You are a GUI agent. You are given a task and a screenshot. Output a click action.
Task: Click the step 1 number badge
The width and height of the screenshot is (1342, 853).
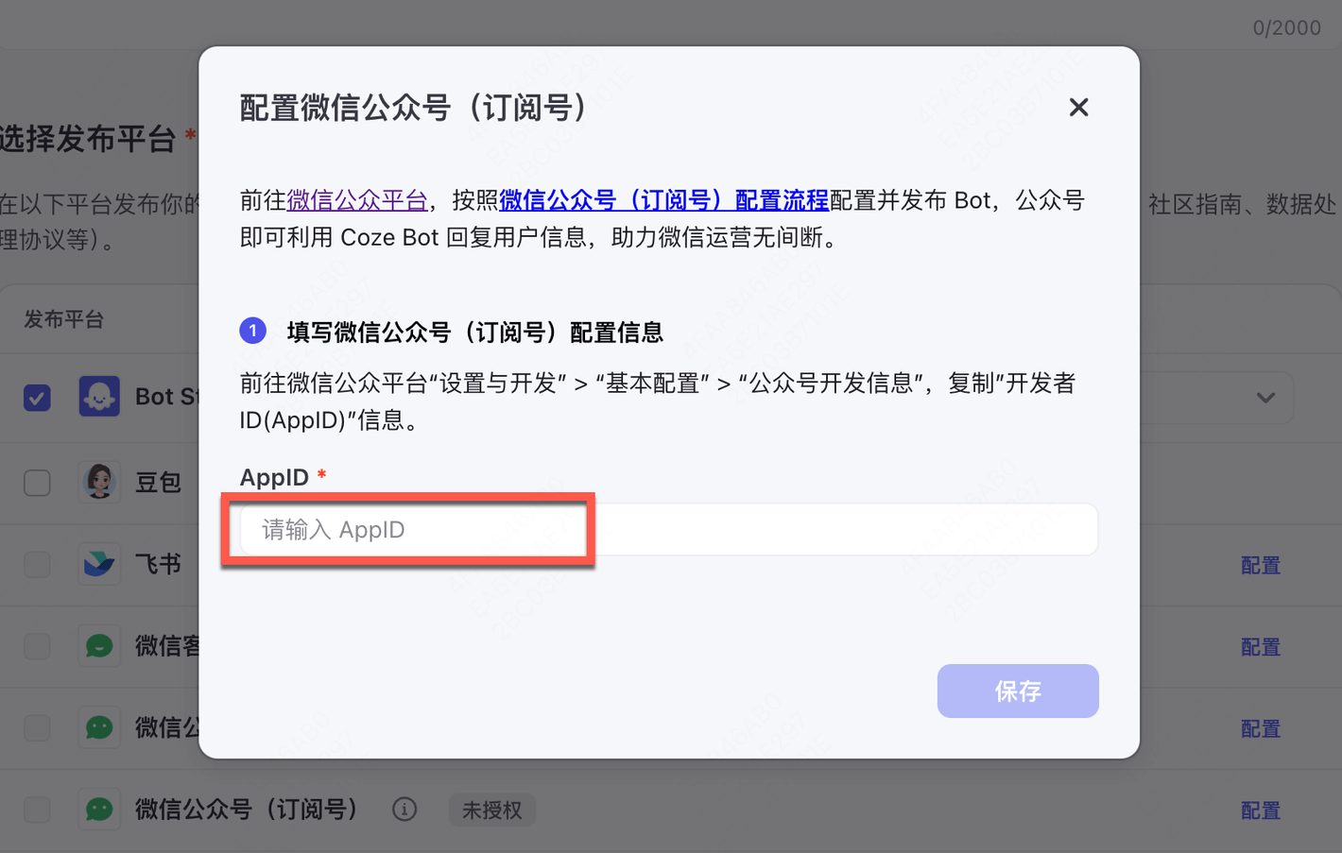tap(253, 331)
